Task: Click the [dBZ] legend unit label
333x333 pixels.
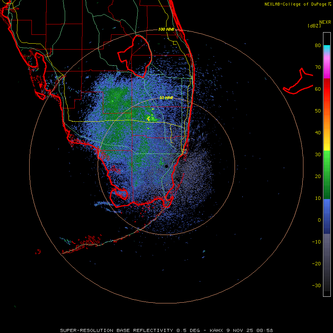Action: click(314, 26)
